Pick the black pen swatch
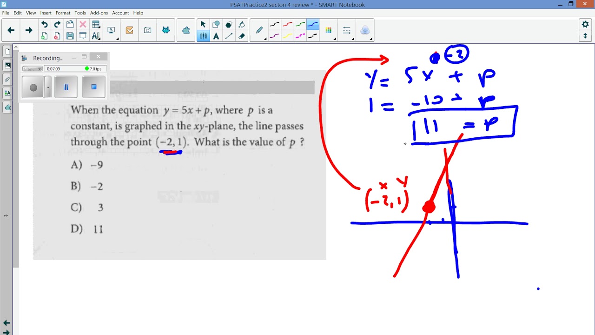The image size is (595, 335). 275,25
